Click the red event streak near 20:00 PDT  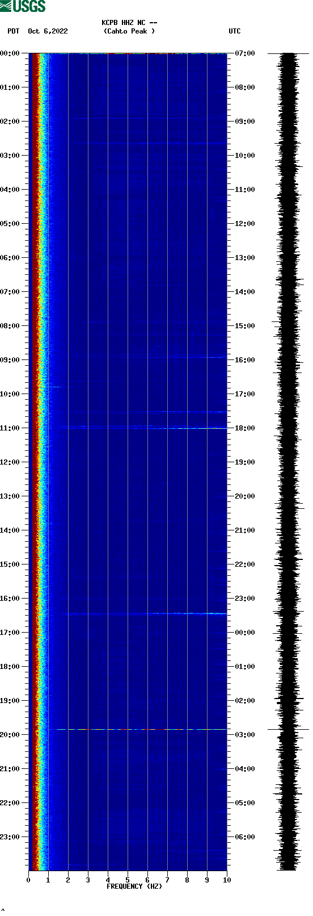click(142, 729)
